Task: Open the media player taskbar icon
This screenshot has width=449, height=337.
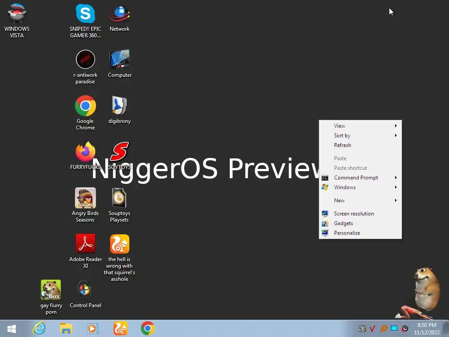Action: pyautogui.click(x=93, y=328)
